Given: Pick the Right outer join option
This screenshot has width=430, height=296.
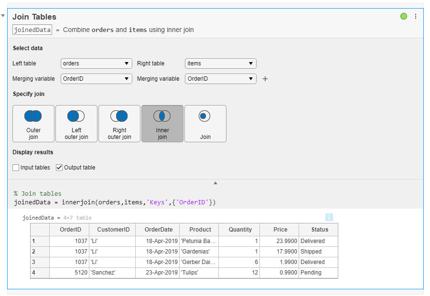Looking at the screenshot, I should (x=119, y=124).
